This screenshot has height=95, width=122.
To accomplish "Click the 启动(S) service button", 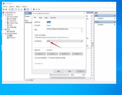I will point(40,54).
